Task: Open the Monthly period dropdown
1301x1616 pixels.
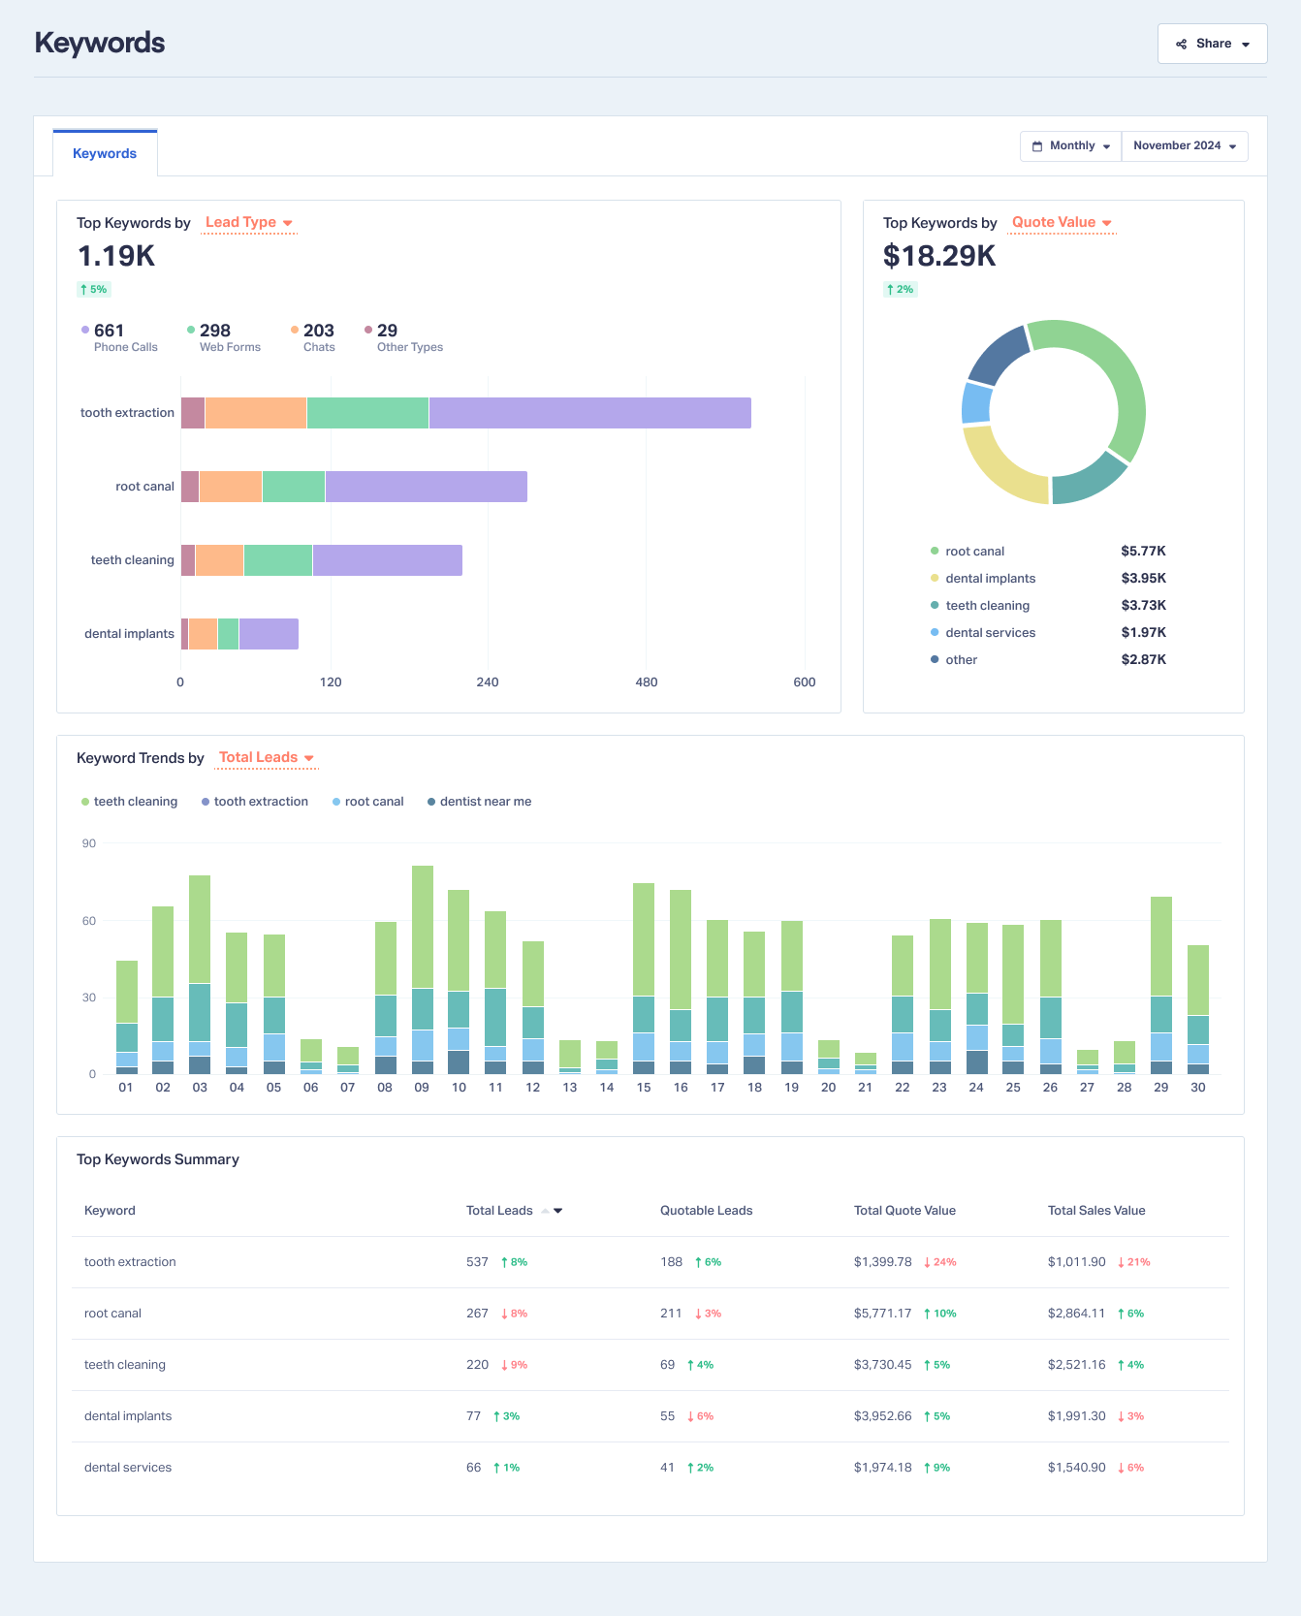Action: pos(1070,145)
